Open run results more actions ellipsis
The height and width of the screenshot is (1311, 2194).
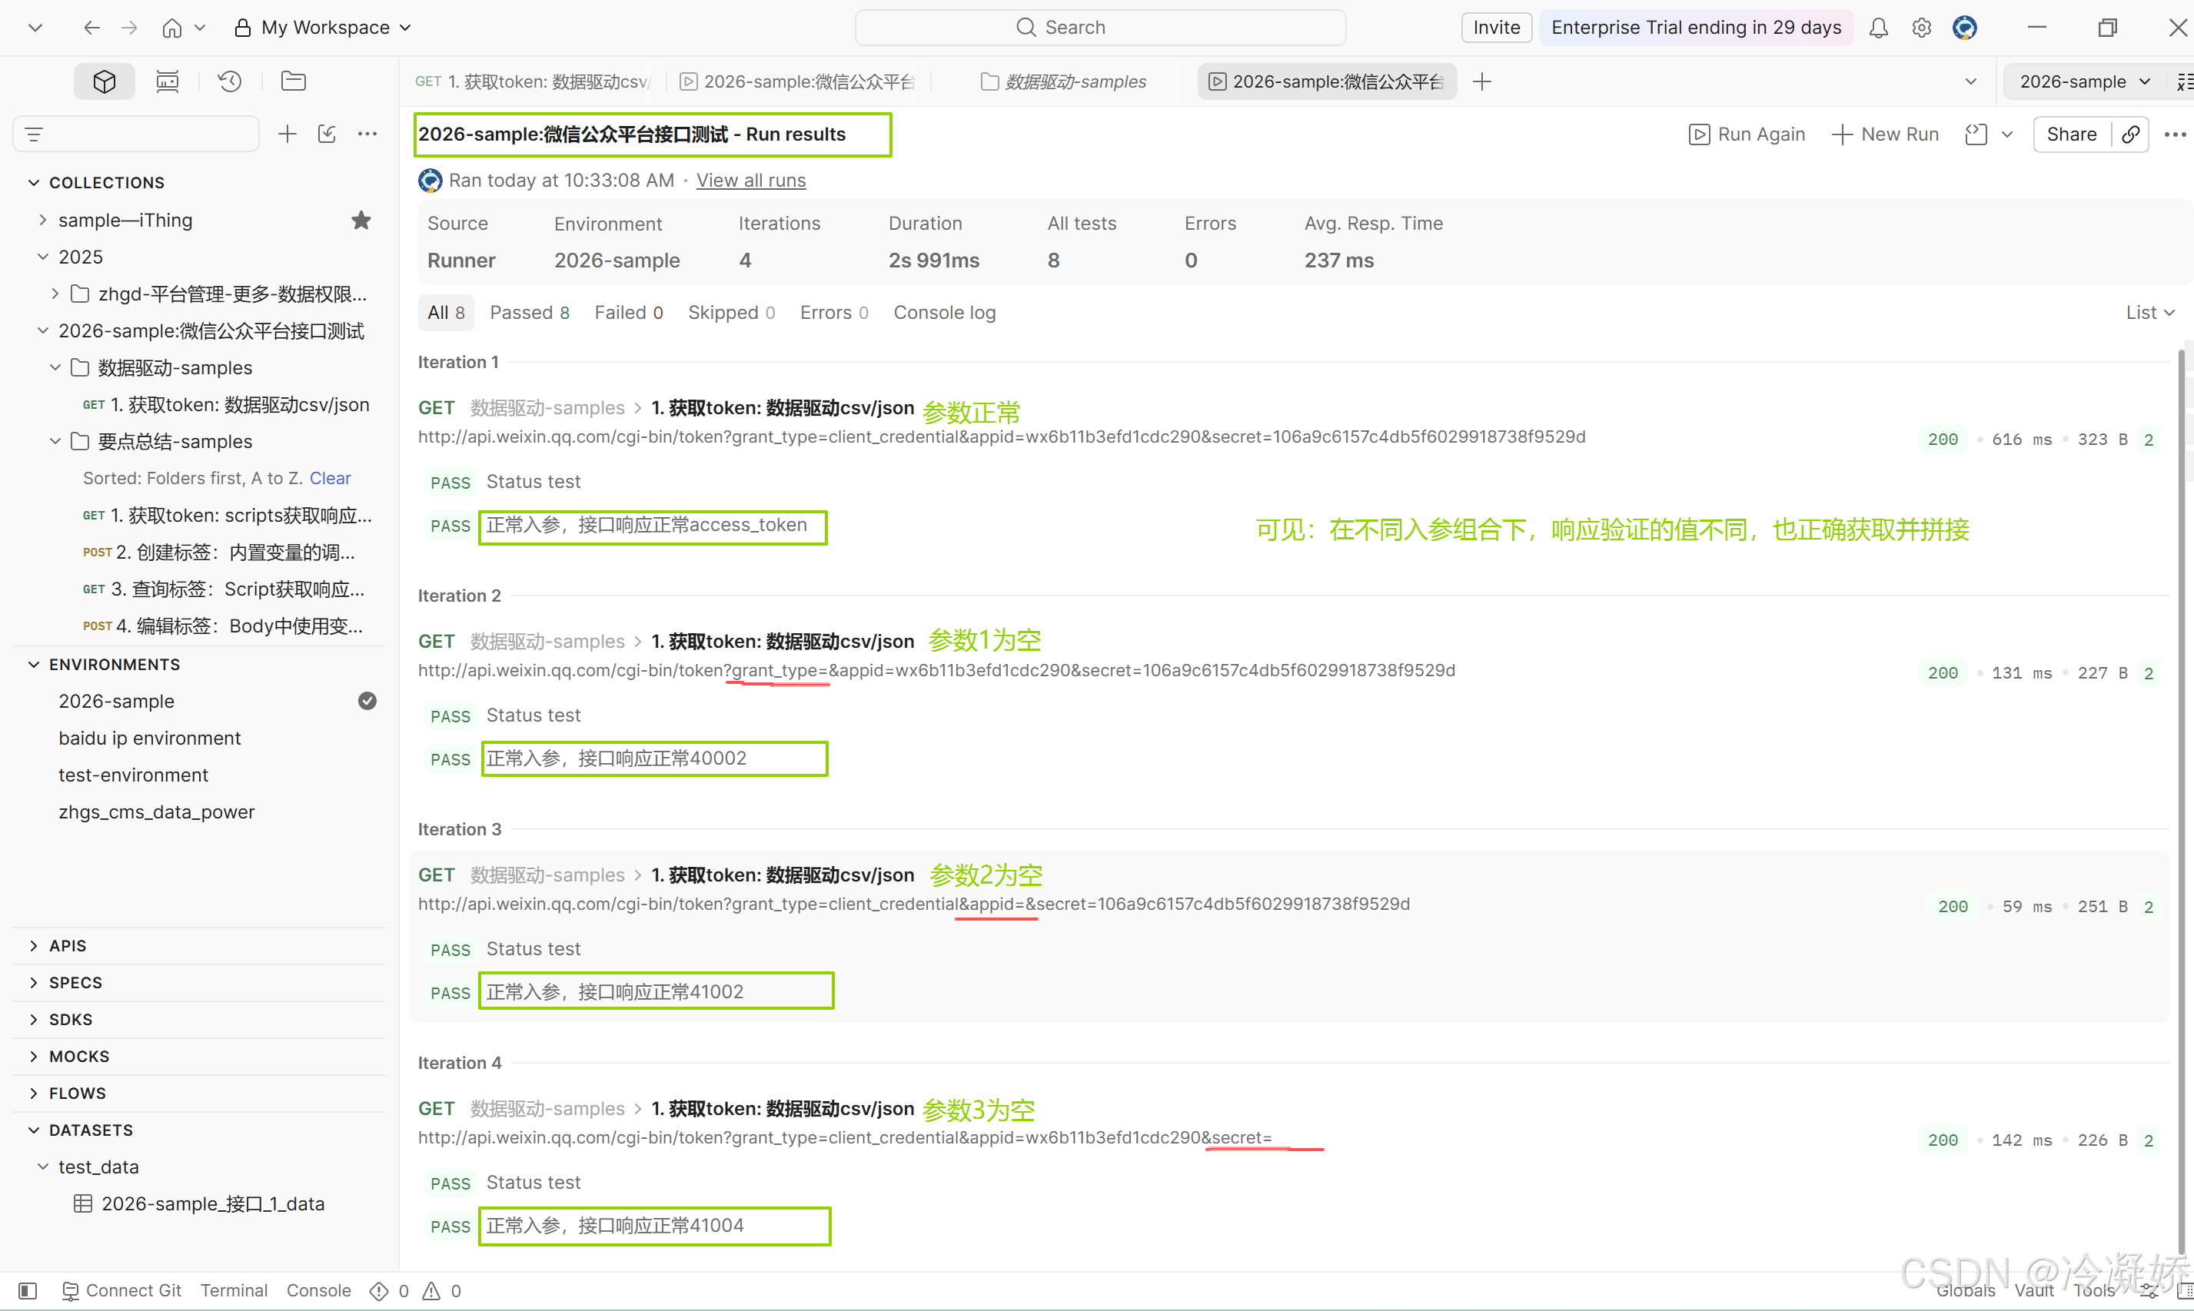coord(2176,134)
